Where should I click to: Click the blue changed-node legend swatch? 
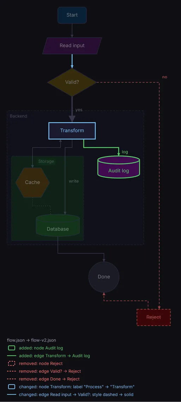pos(12,386)
